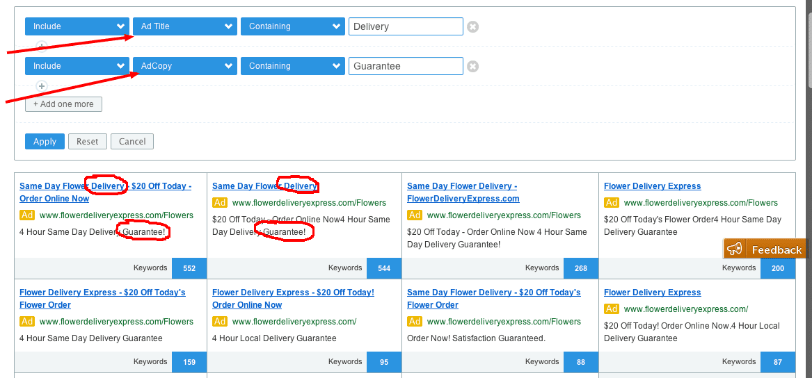Open Containing dropdown for Guarantee row
The height and width of the screenshot is (378, 812).
coord(292,66)
